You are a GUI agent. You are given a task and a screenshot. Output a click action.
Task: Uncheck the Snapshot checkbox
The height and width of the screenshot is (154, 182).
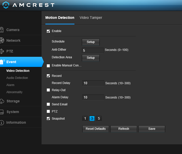click(48, 119)
